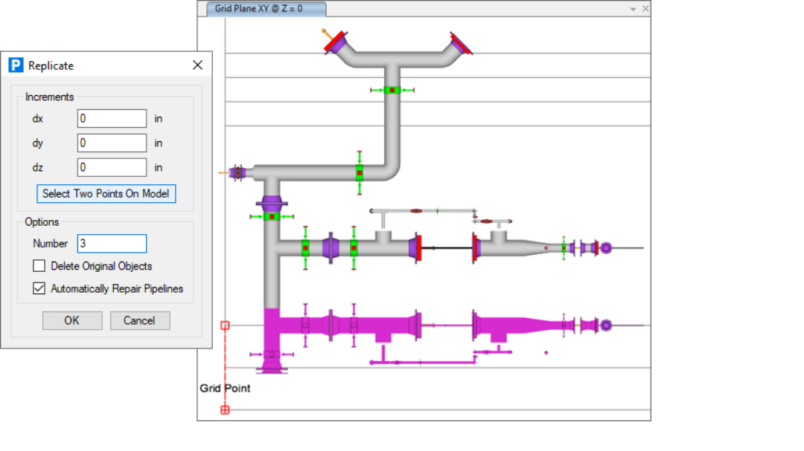Select the top-left flange with orange arrow
The image size is (804, 451).
pos(337,42)
